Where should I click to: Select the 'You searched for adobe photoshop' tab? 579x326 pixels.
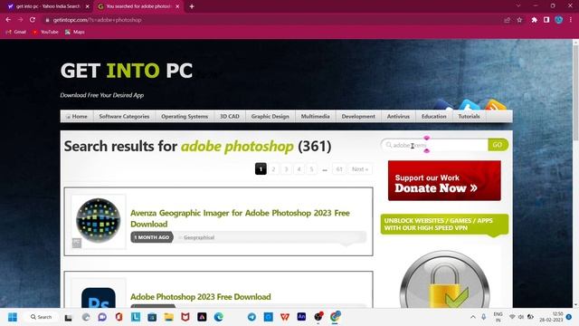point(138,6)
